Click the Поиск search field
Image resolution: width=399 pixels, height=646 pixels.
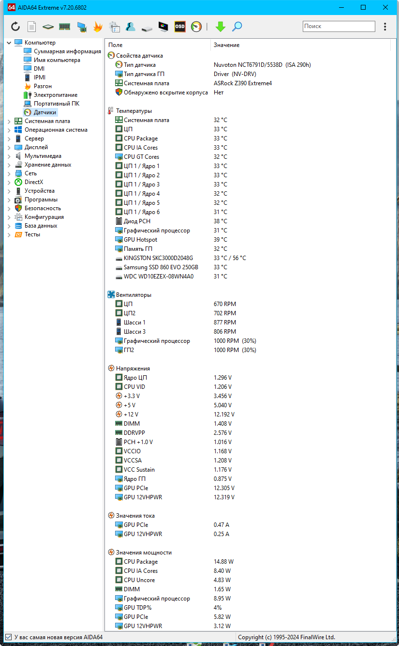pyautogui.click(x=339, y=26)
